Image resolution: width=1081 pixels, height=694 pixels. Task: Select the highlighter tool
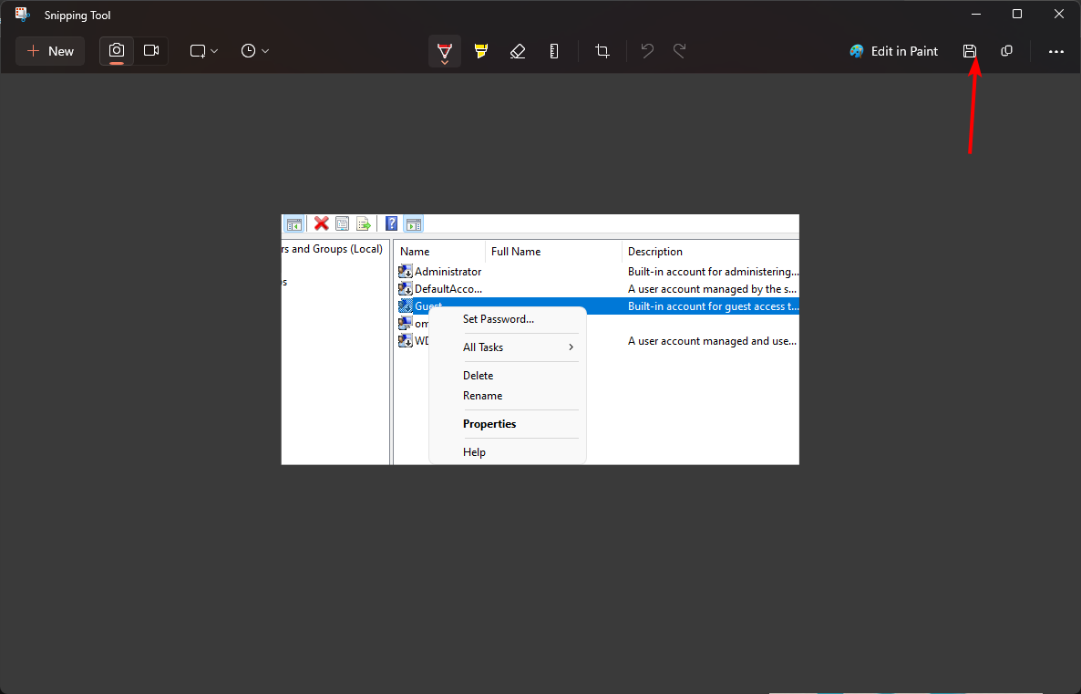pyautogui.click(x=481, y=51)
